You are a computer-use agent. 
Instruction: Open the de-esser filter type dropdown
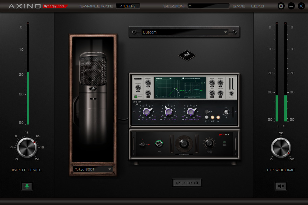pos(163,78)
